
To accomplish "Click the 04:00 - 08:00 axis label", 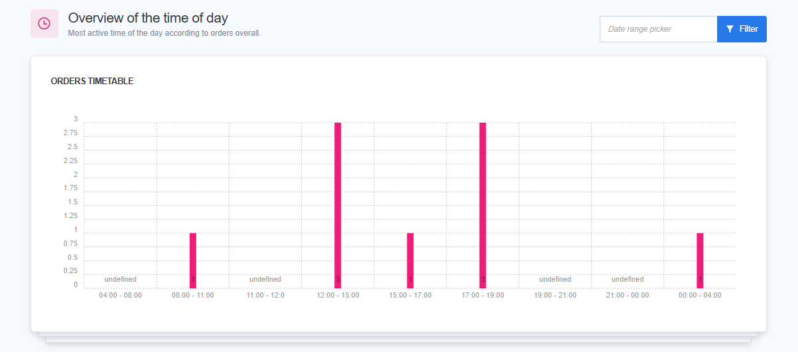I will pos(120,295).
